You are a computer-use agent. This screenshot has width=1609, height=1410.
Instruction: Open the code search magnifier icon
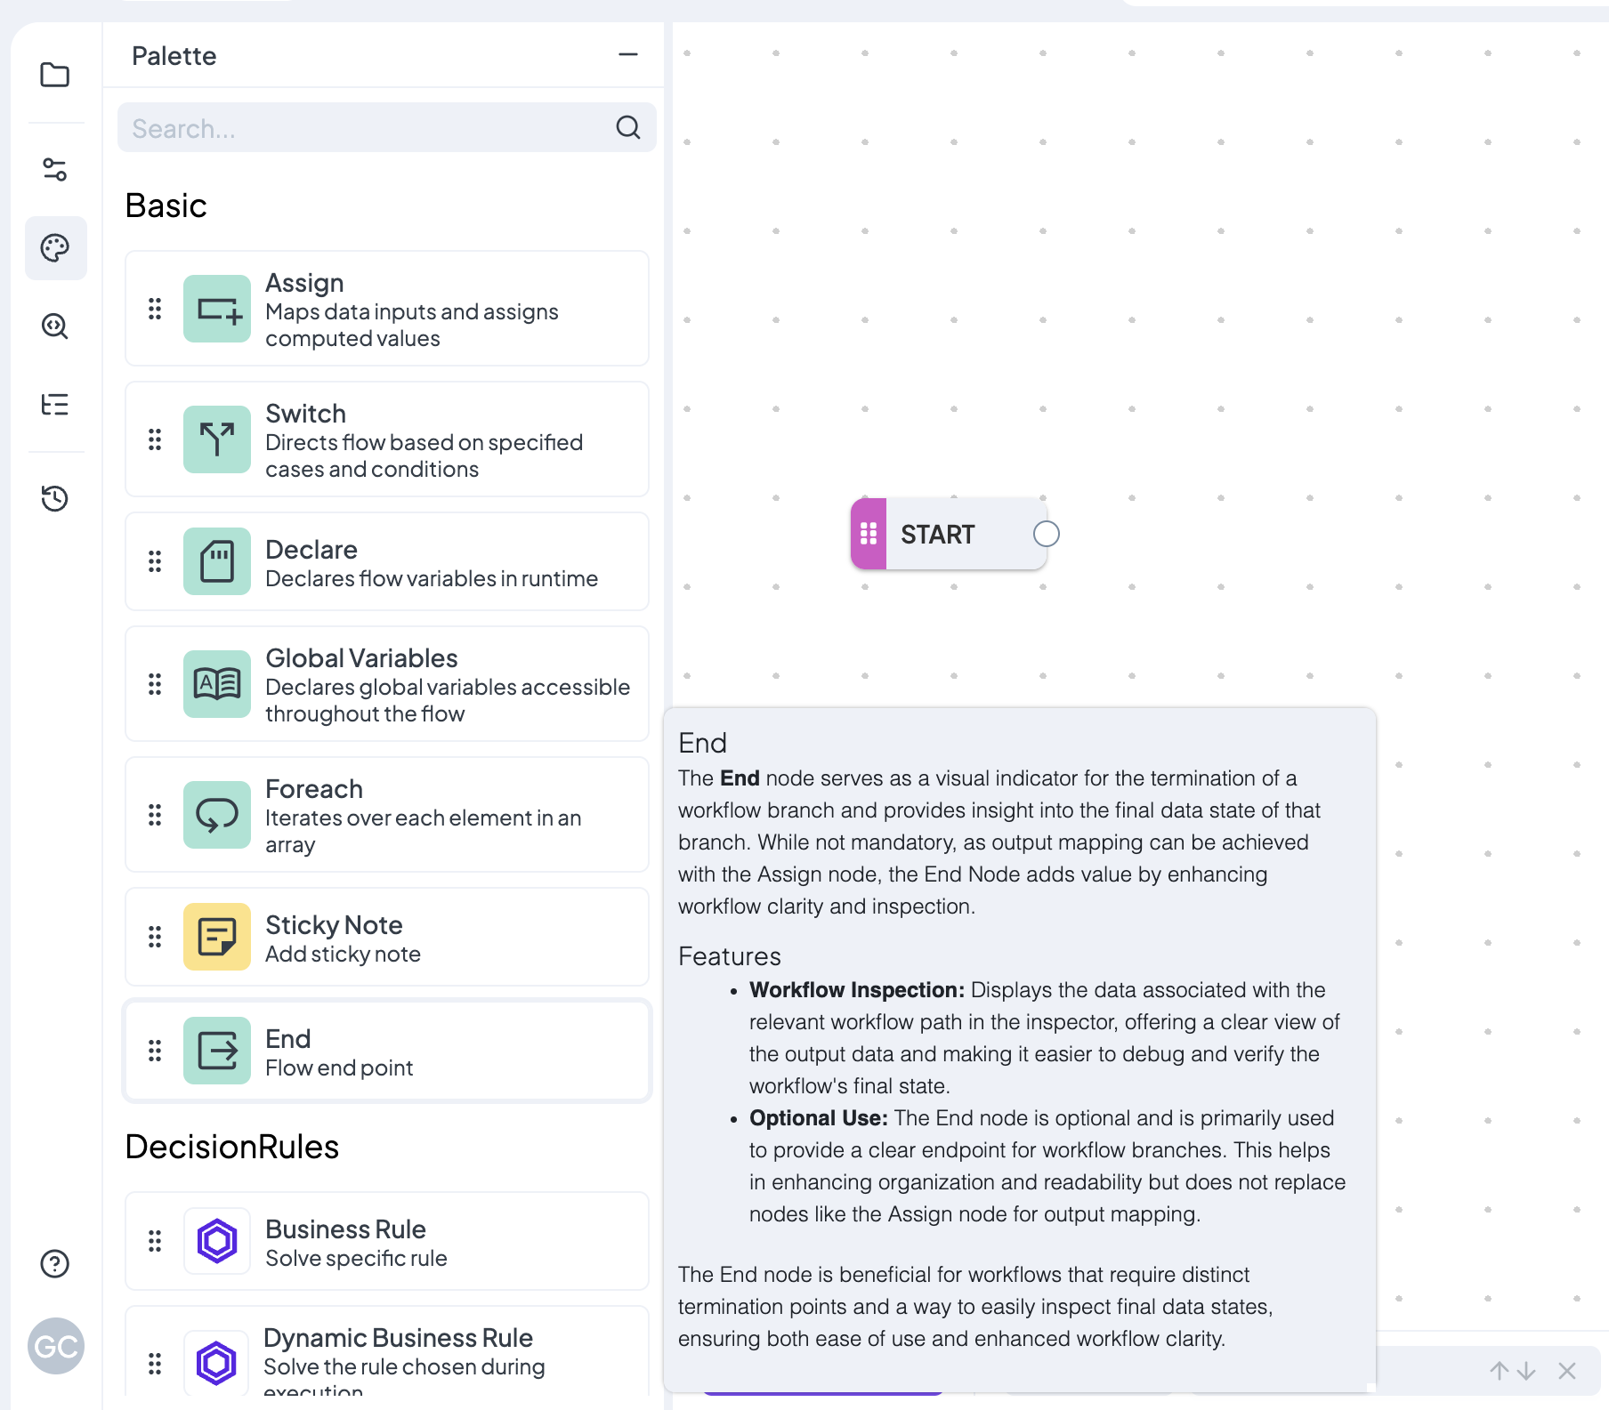point(55,326)
